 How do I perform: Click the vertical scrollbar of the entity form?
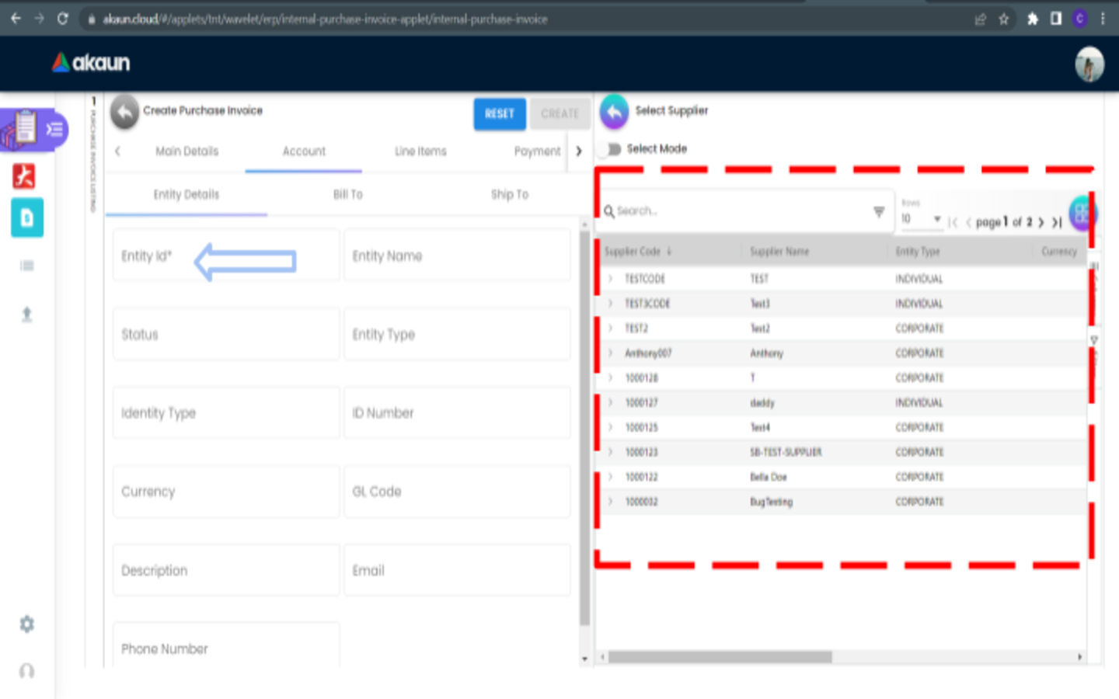[x=584, y=428]
